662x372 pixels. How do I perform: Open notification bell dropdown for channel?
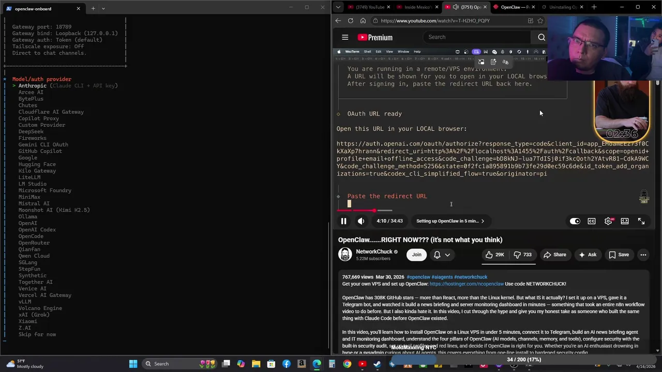click(442, 255)
